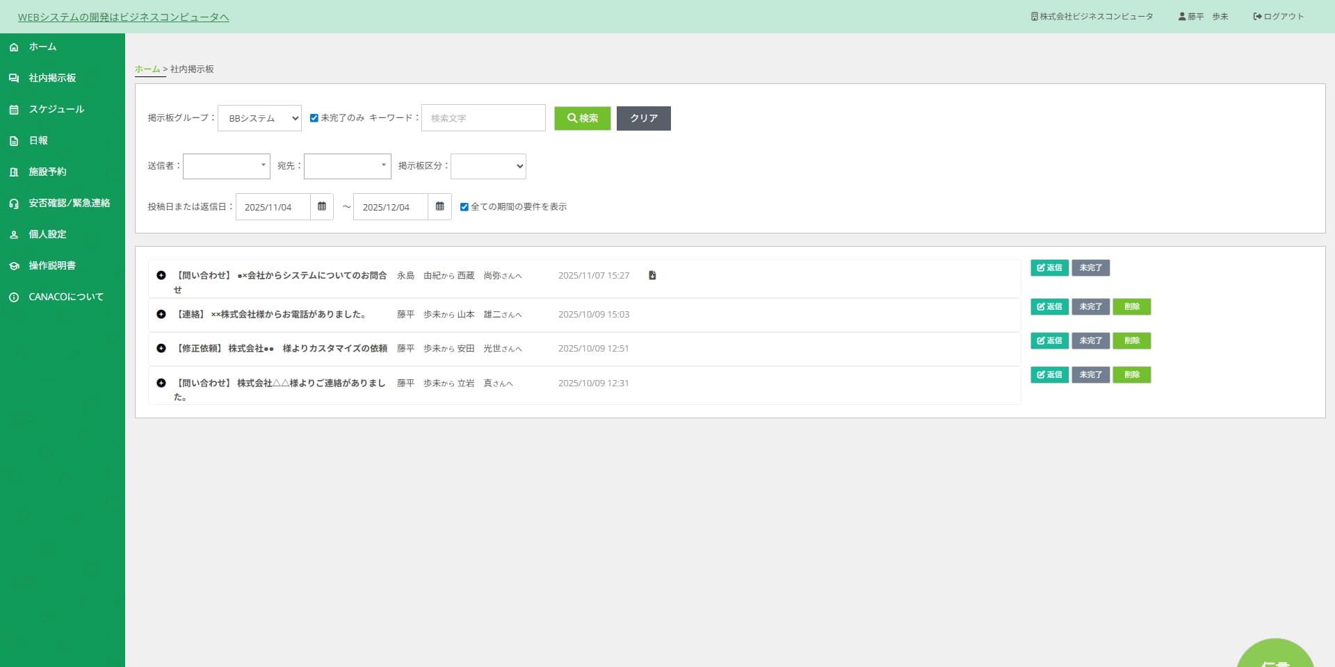This screenshot has width=1335, height=667.
Task: Expand the 【連絡】 post with plus icon
Action: click(161, 314)
